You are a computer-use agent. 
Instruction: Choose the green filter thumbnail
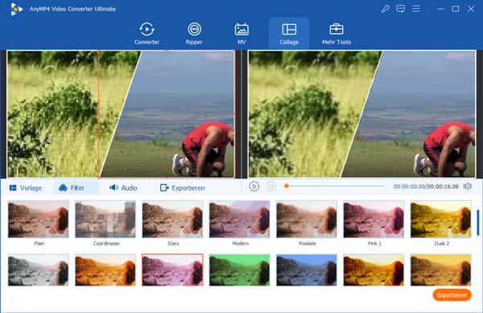coord(240,270)
